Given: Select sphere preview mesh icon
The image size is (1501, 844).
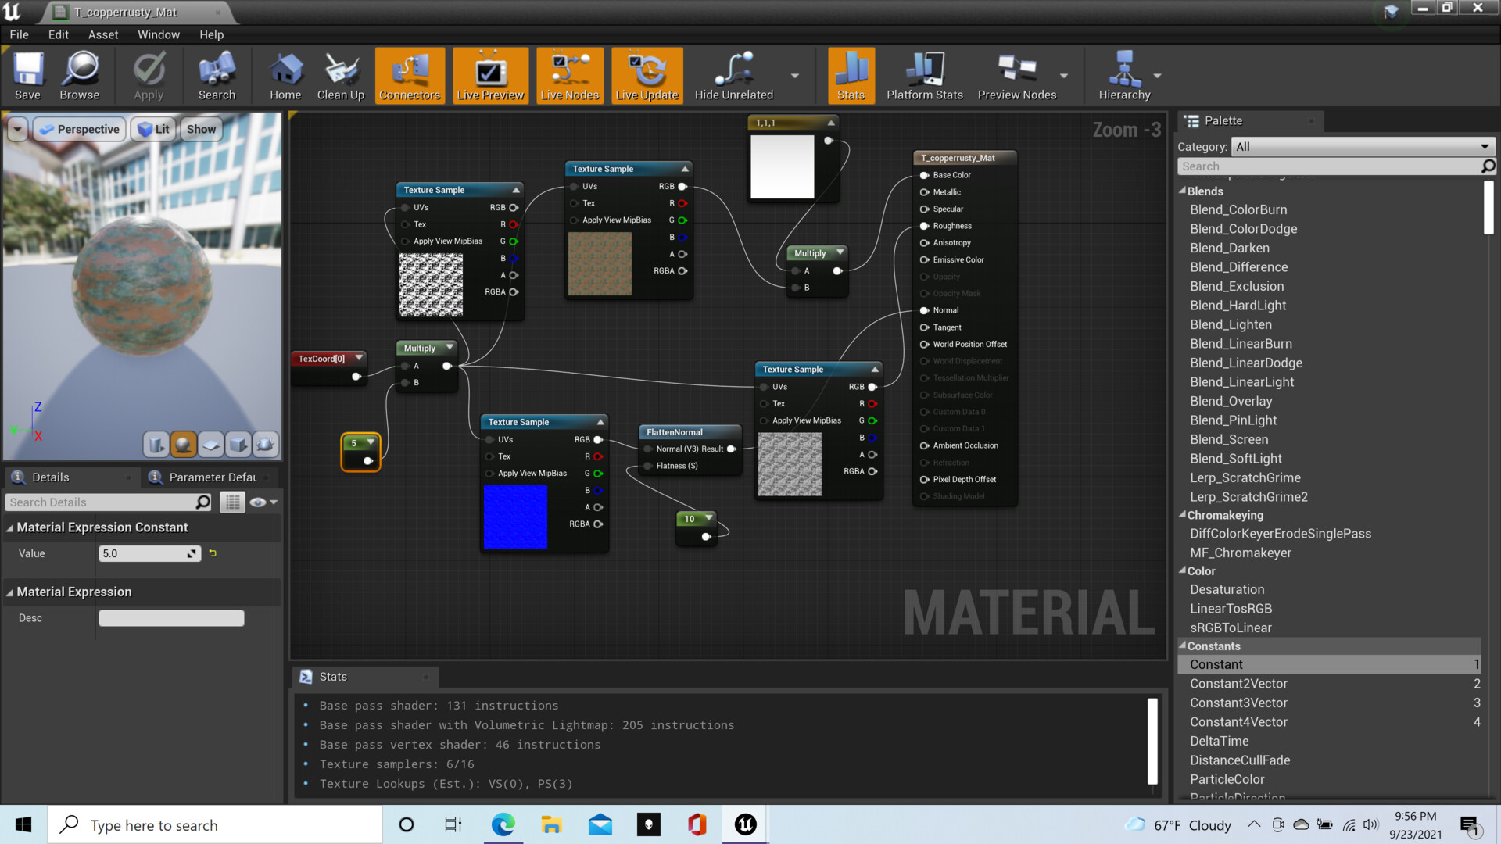Looking at the screenshot, I should click(183, 445).
